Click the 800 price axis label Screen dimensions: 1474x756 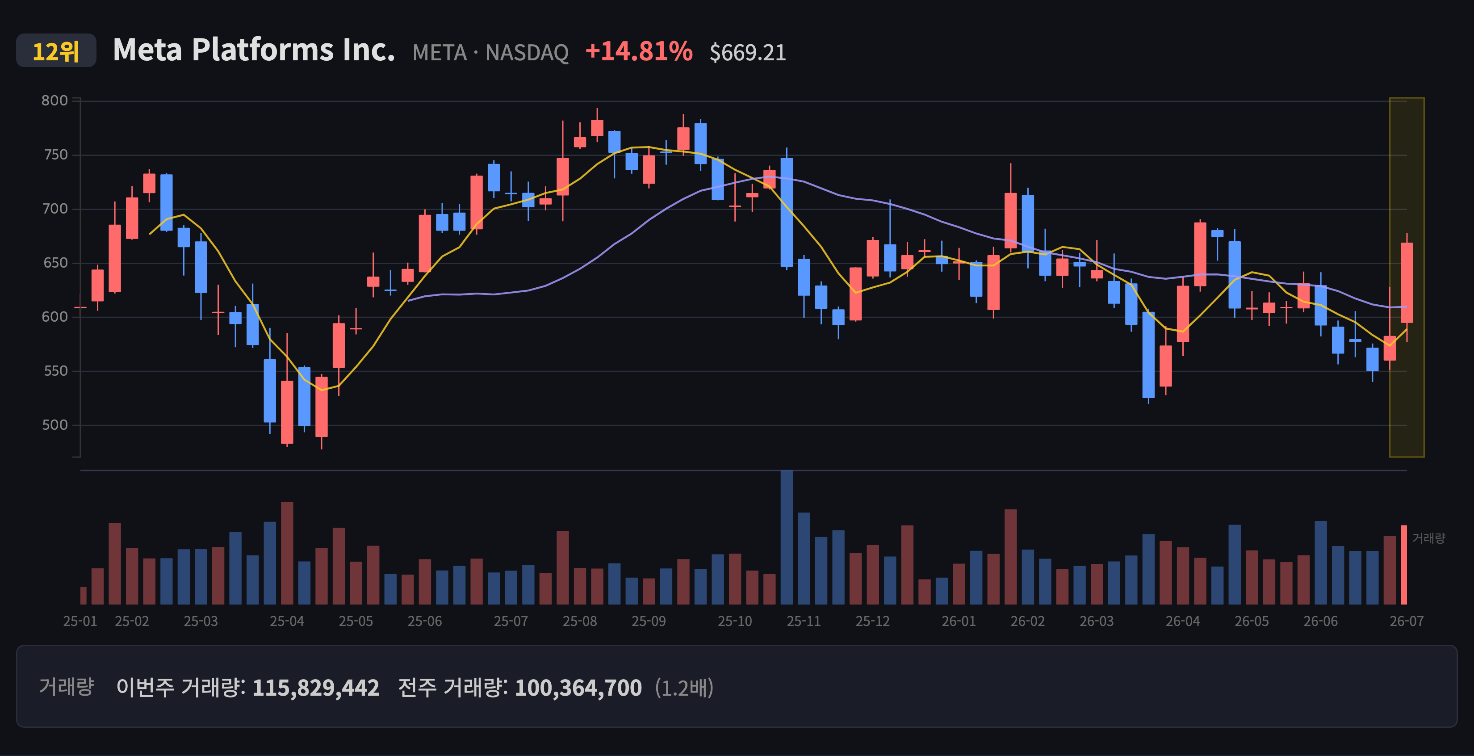coord(54,101)
